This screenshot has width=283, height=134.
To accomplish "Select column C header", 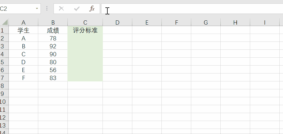I will (85, 23).
